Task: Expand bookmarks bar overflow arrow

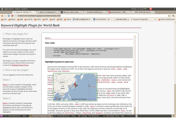Action: tap(155, 19)
